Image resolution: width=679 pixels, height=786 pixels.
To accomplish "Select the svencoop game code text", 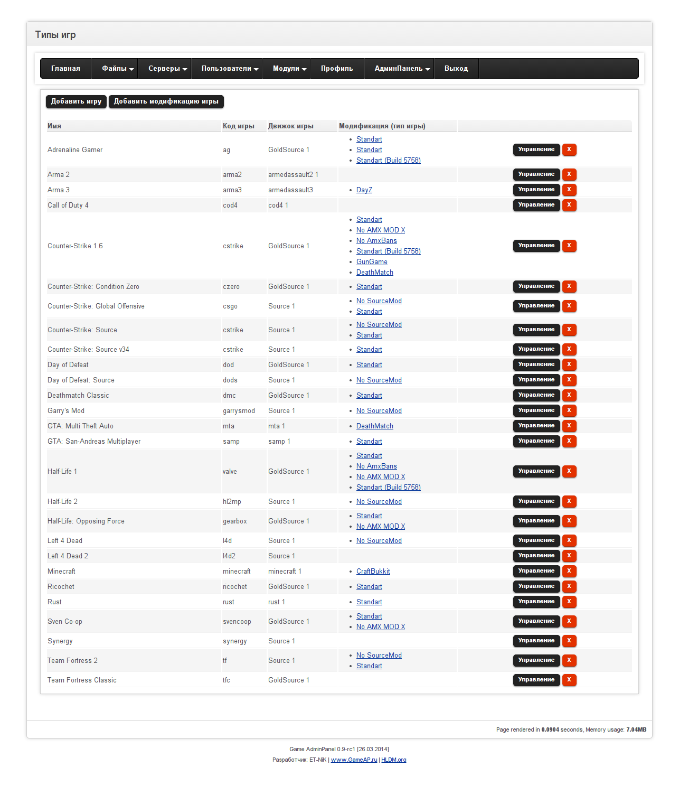I will coord(237,622).
